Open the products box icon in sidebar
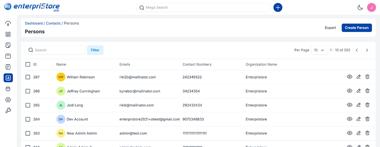The image size is (380, 147). point(8,89)
